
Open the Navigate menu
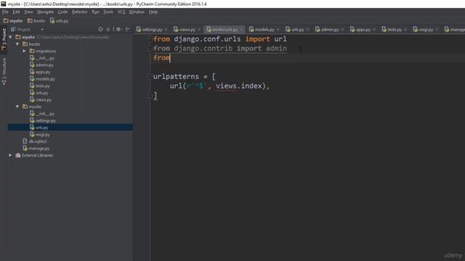pos(45,12)
